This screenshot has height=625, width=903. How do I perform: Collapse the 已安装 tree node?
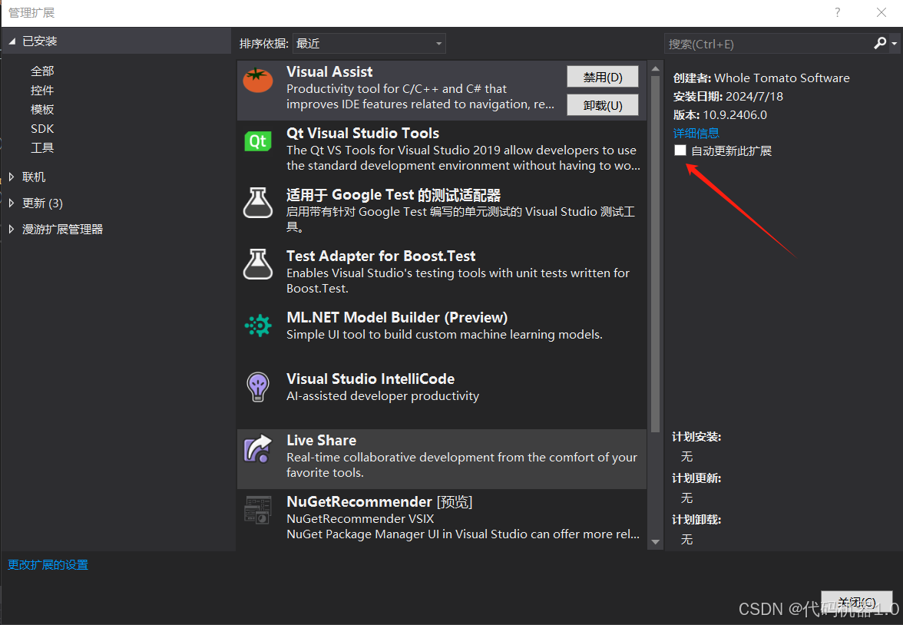click(12, 41)
